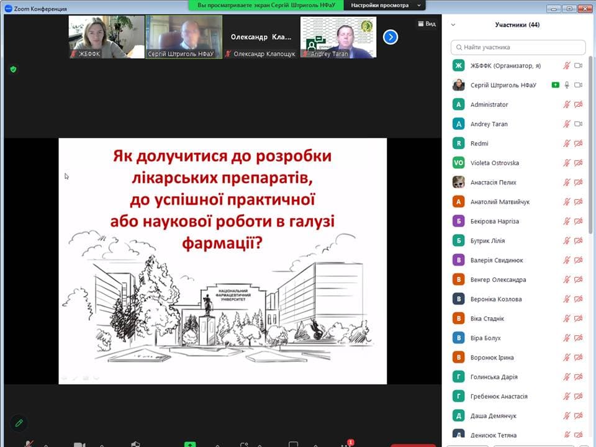Toggle muted microphone for Воронюк Ірина
Viewport: 596px width, 447px height.
click(567, 358)
